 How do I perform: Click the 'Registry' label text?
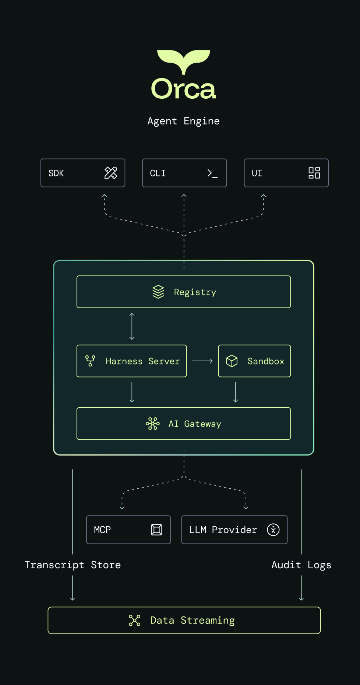(x=195, y=292)
